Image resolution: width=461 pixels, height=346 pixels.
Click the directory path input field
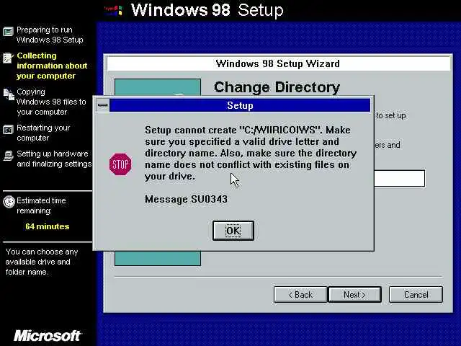[400, 178]
